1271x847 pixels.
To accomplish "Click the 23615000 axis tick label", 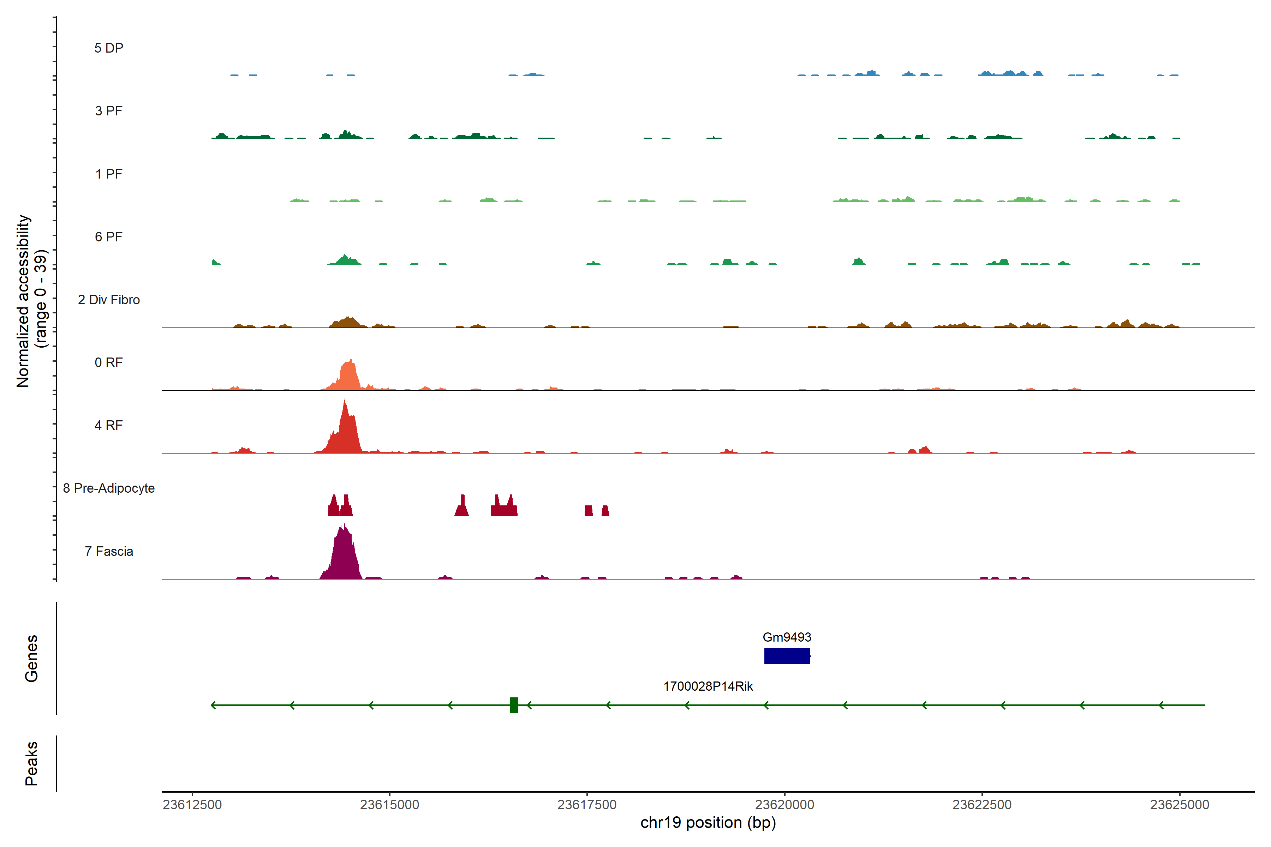I will tap(389, 804).
